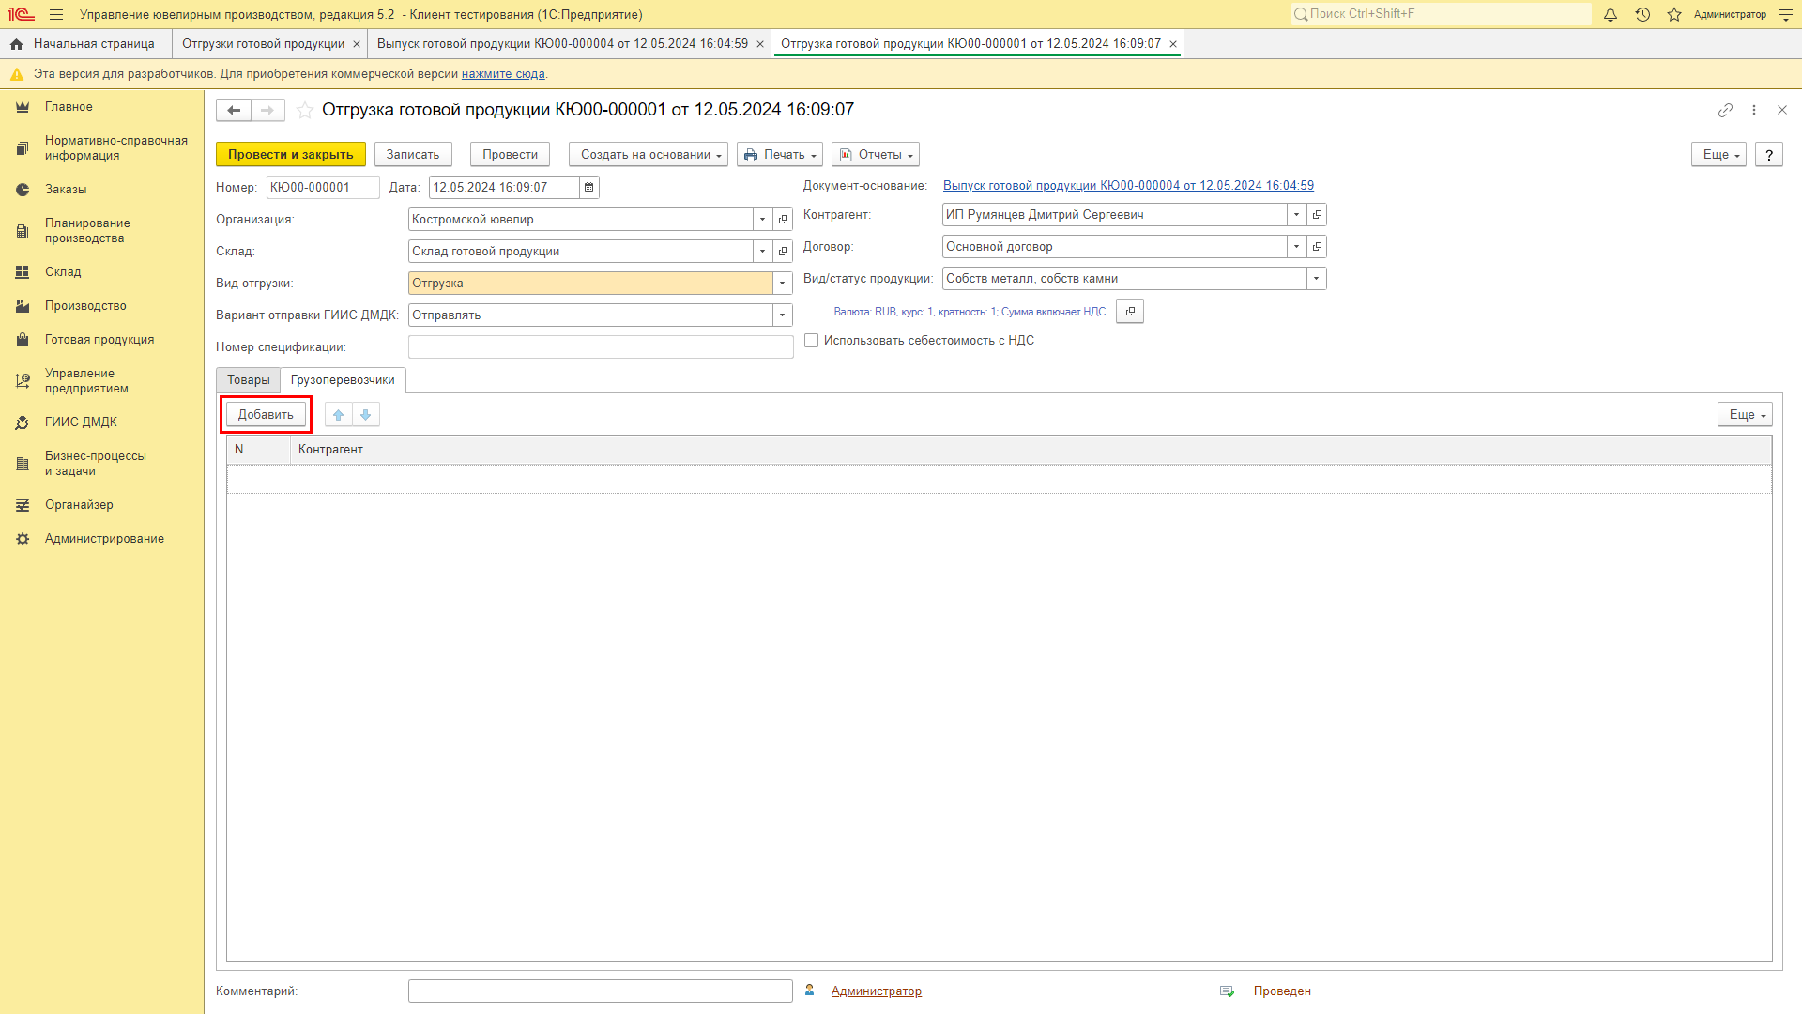This screenshot has height=1014, width=1802.
Task: Click the Номер field КЮ00-000001
Action: [323, 188]
